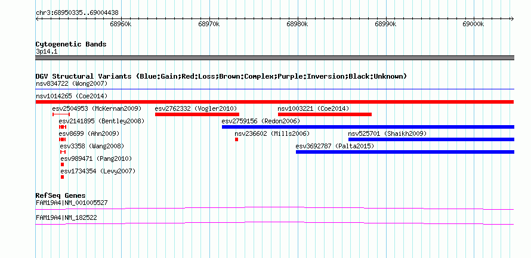Select the blue esv3692787 gain bar
This screenshot has width=531, height=258.
(405, 152)
